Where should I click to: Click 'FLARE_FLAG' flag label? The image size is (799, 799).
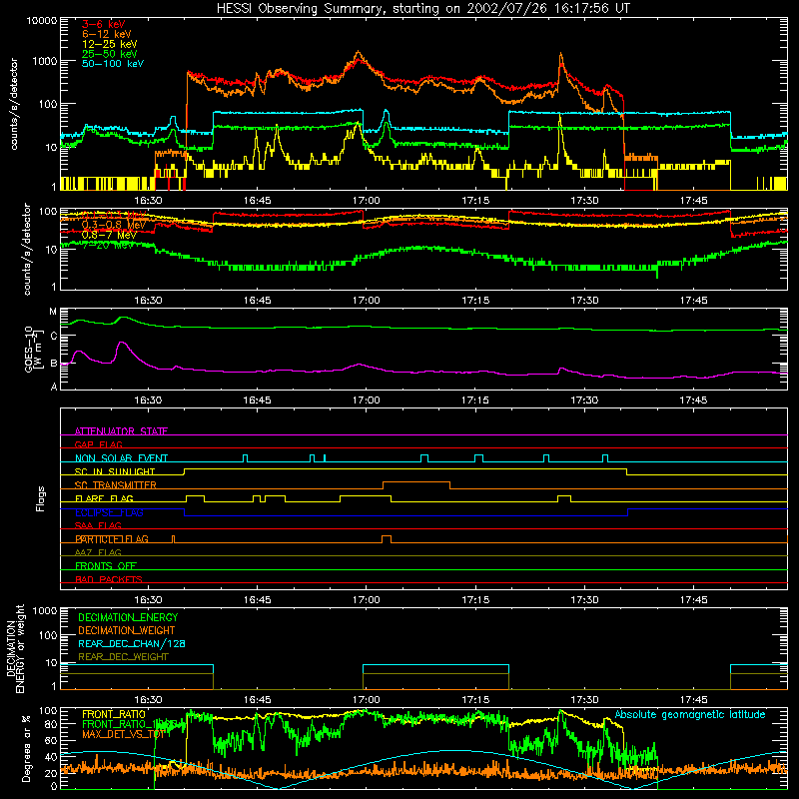click(x=104, y=498)
